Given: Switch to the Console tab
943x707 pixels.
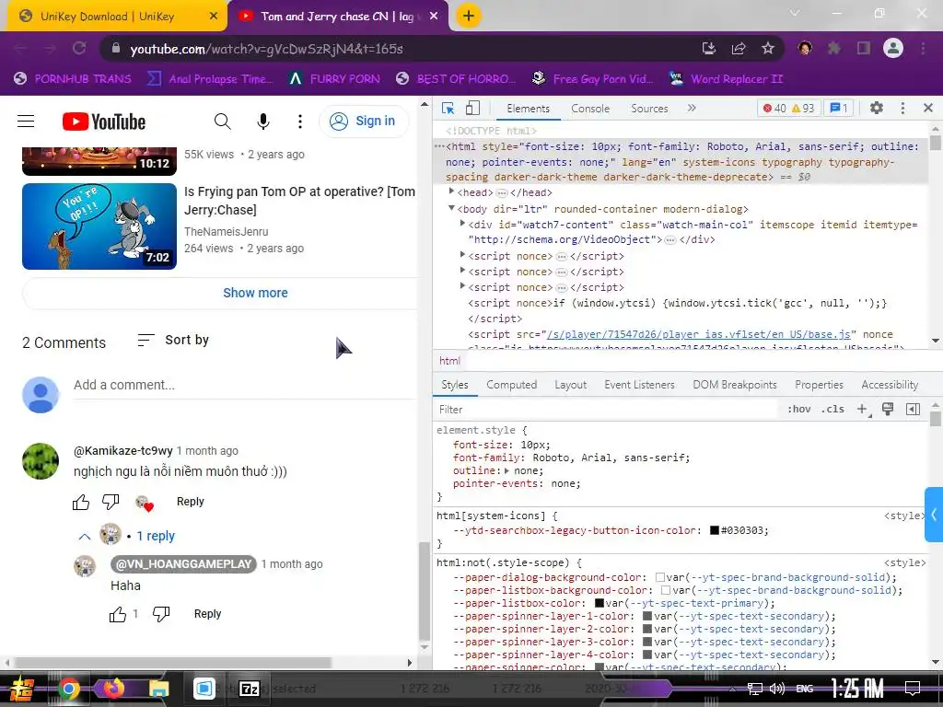Looking at the screenshot, I should tap(590, 109).
